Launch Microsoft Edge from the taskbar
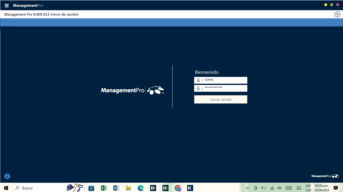 tap(141, 188)
